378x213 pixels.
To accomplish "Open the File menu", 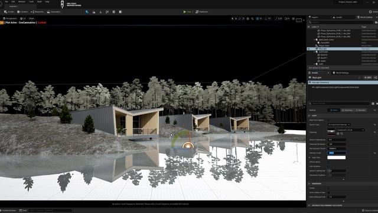I will pyautogui.click(x=6, y=1).
